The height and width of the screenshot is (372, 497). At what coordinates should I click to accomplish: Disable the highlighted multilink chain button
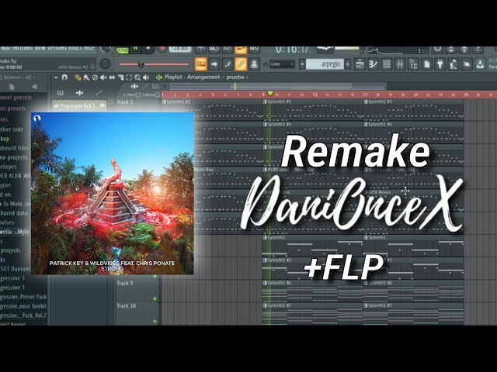point(241,64)
